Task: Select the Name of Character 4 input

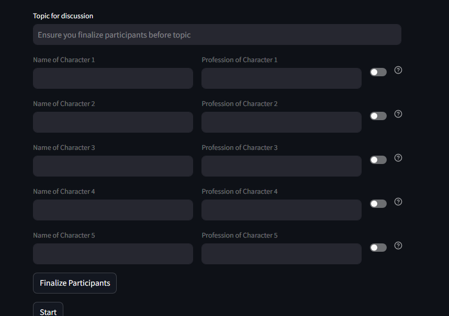Action: pos(113,210)
